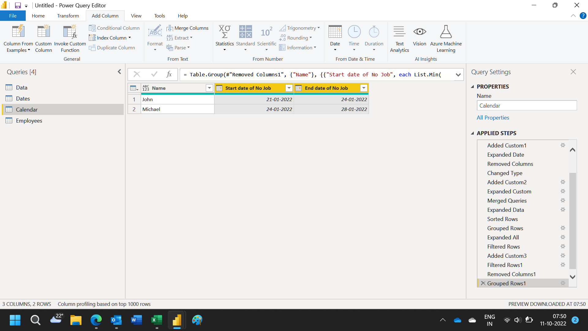Open the Help question mark icon
The image size is (588, 331).
tap(583, 16)
